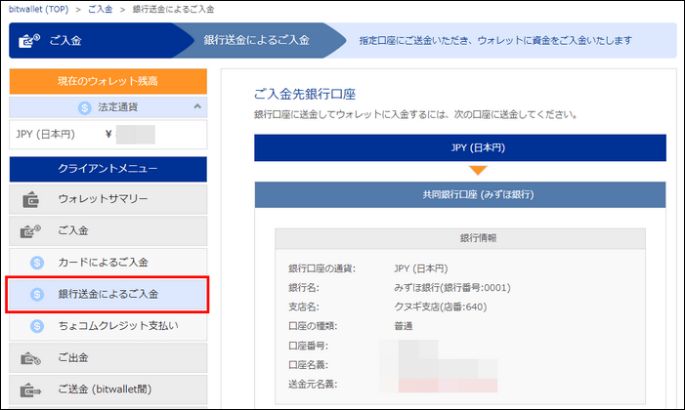Click the dollar coin icon next to 法定通貨
Image resolution: width=685 pixels, height=410 pixels.
tap(84, 107)
